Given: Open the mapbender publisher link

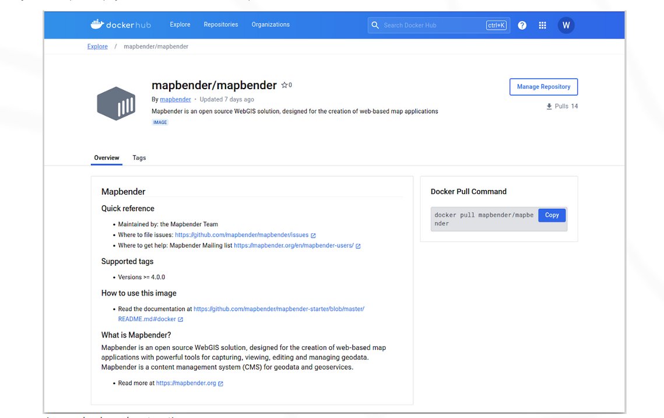Looking at the screenshot, I should (x=175, y=100).
